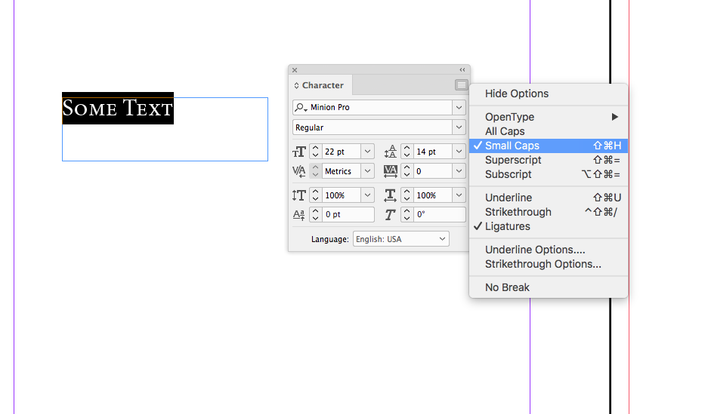Click the font search magnifier icon

[301, 108]
